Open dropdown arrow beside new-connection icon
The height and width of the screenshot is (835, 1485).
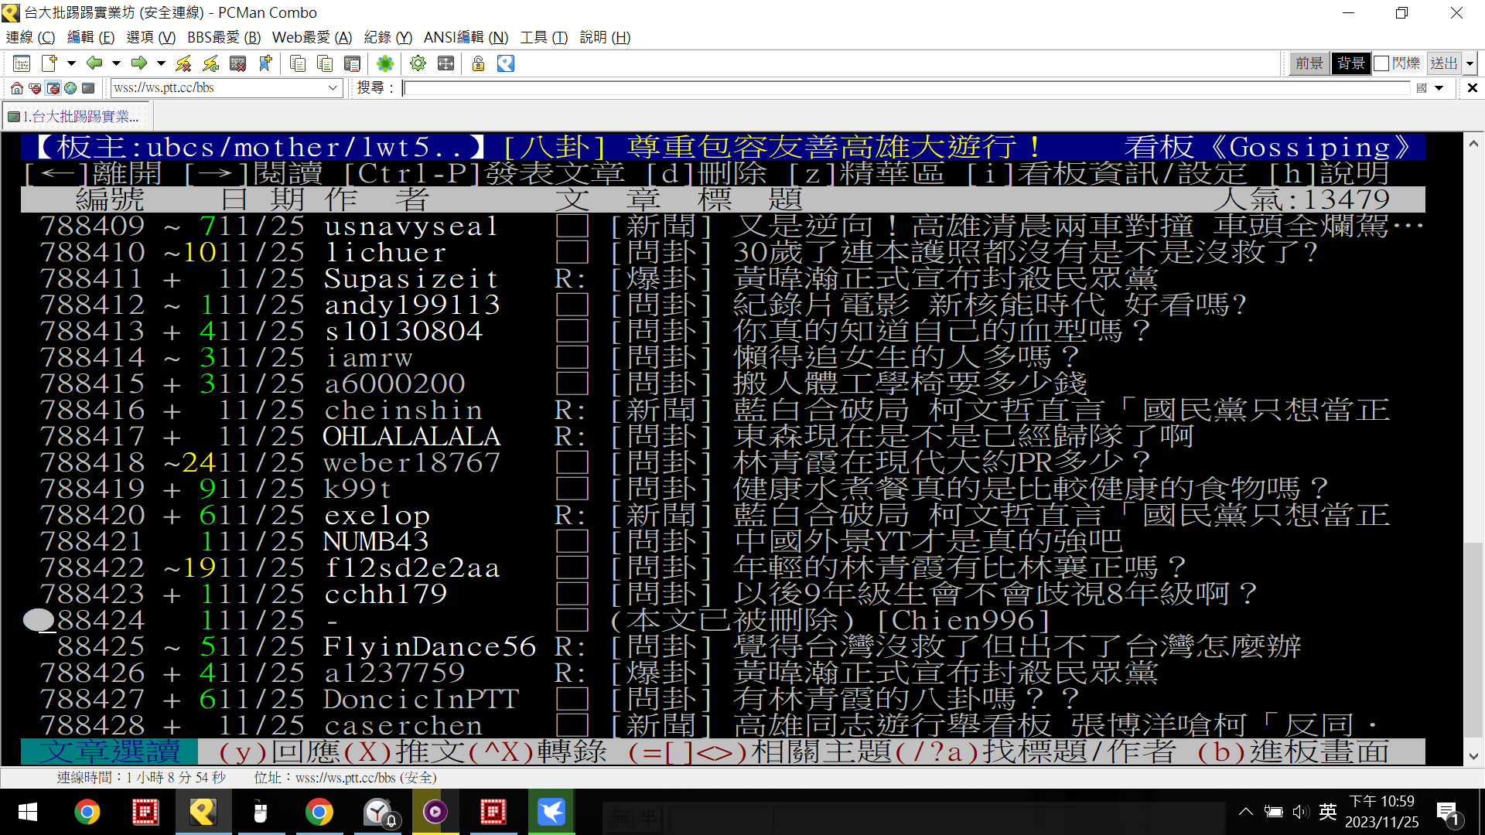tap(71, 63)
